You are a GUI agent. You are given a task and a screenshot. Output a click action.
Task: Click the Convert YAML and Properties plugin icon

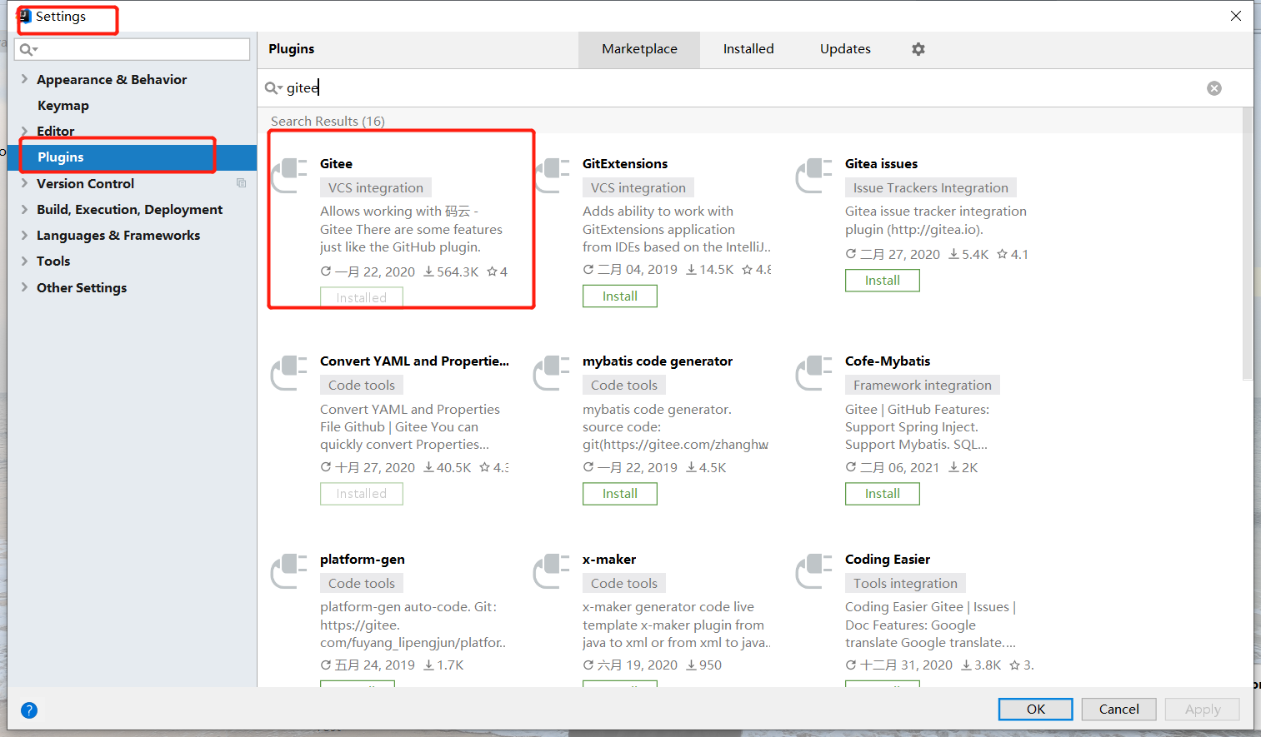(x=290, y=372)
